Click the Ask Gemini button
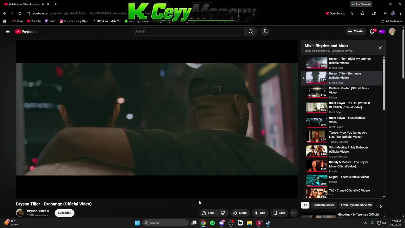 pyautogui.click(x=361, y=4)
